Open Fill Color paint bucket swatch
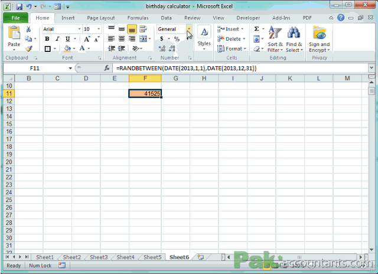378x274 pixels. [67, 48]
